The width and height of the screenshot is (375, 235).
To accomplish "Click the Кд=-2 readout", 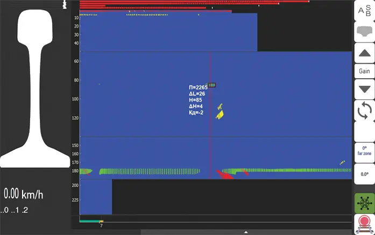I will coord(196,113).
